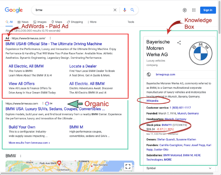Screen dimensions: 221x175
Task: Click the blue search magnifier icon
Action: coord(132,10)
